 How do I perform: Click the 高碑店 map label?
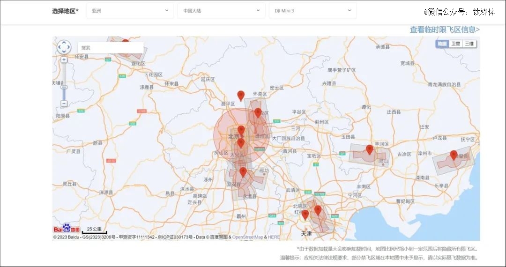pos(200,196)
